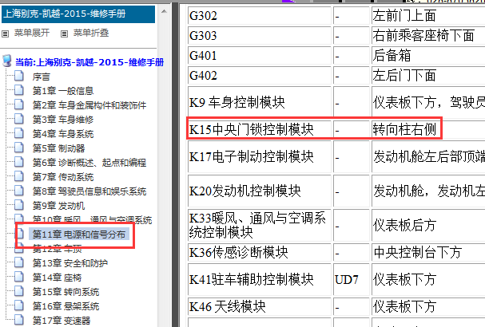Open 第14章 座椅 chapter
The image size is (485, 327).
(x=57, y=278)
